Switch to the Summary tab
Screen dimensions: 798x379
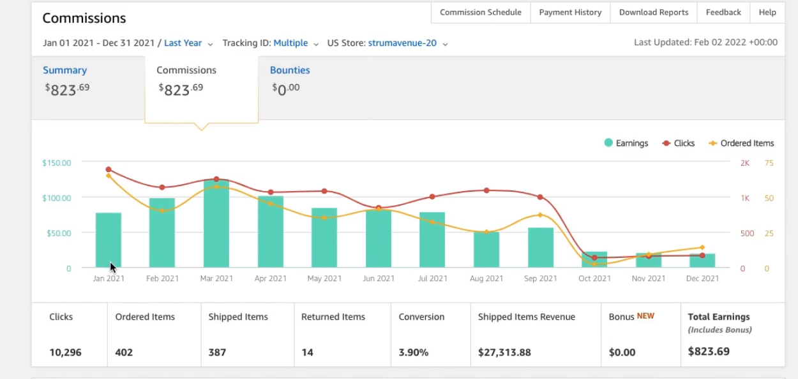tap(88, 88)
